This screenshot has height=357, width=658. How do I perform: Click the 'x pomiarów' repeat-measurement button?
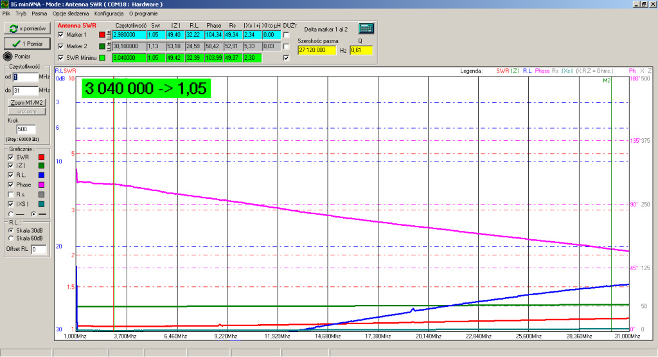click(26, 29)
